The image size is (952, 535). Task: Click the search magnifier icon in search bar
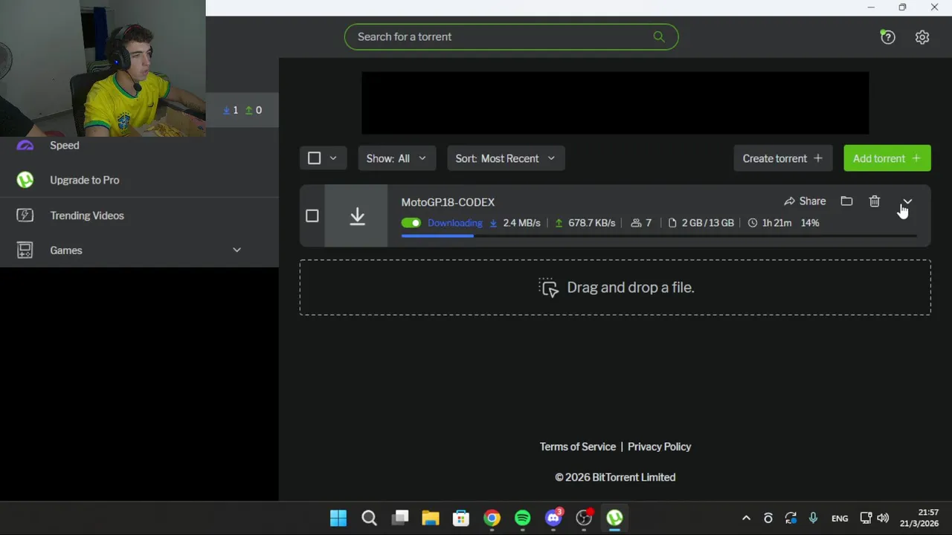pyautogui.click(x=659, y=36)
